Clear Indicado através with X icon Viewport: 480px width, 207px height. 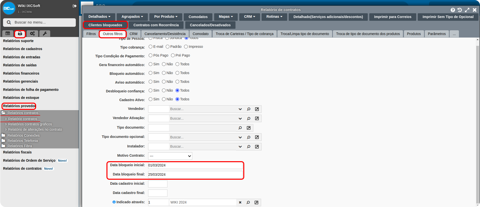240,202
